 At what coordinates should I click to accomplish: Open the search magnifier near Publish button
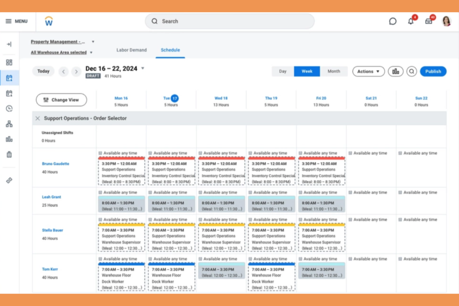(x=412, y=71)
